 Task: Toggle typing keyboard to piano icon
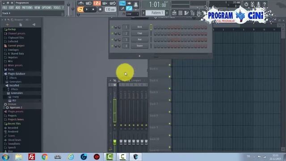[122, 3]
